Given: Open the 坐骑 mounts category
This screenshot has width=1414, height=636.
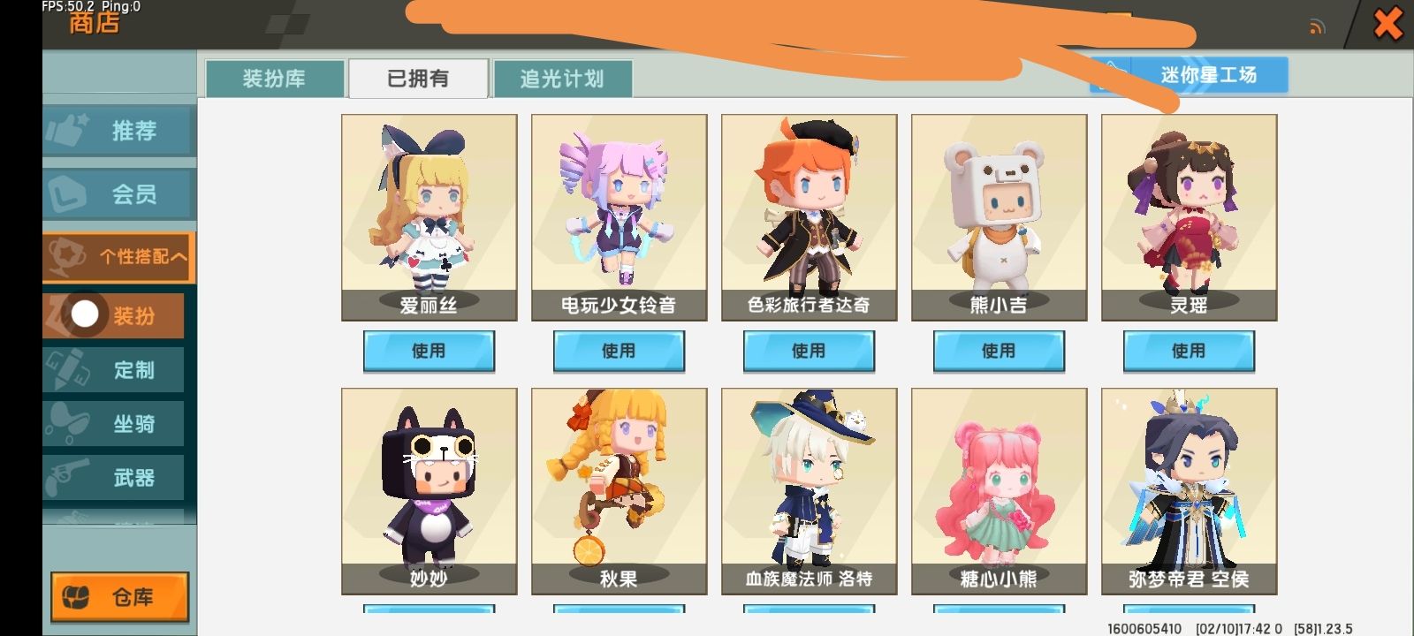Looking at the screenshot, I should click(x=113, y=424).
